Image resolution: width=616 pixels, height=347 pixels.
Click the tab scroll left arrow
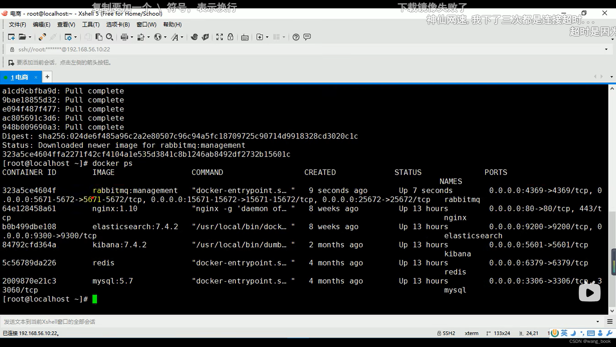click(595, 77)
